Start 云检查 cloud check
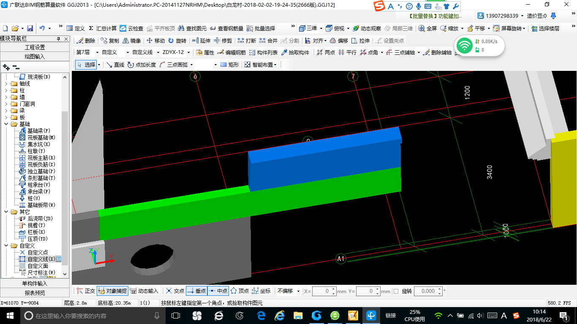This screenshot has width=577, height=324. pyautogui.click(x=131, y=28)
